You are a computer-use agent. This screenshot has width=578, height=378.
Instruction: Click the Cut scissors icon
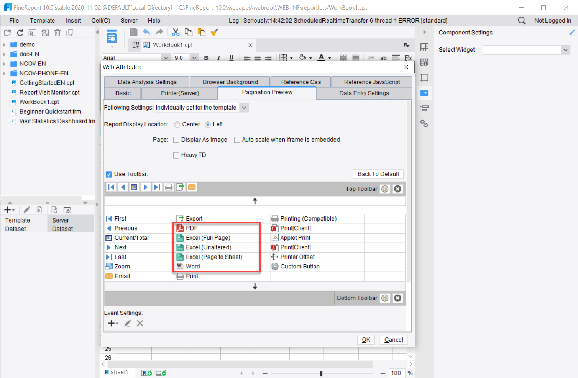coord(176,32)
